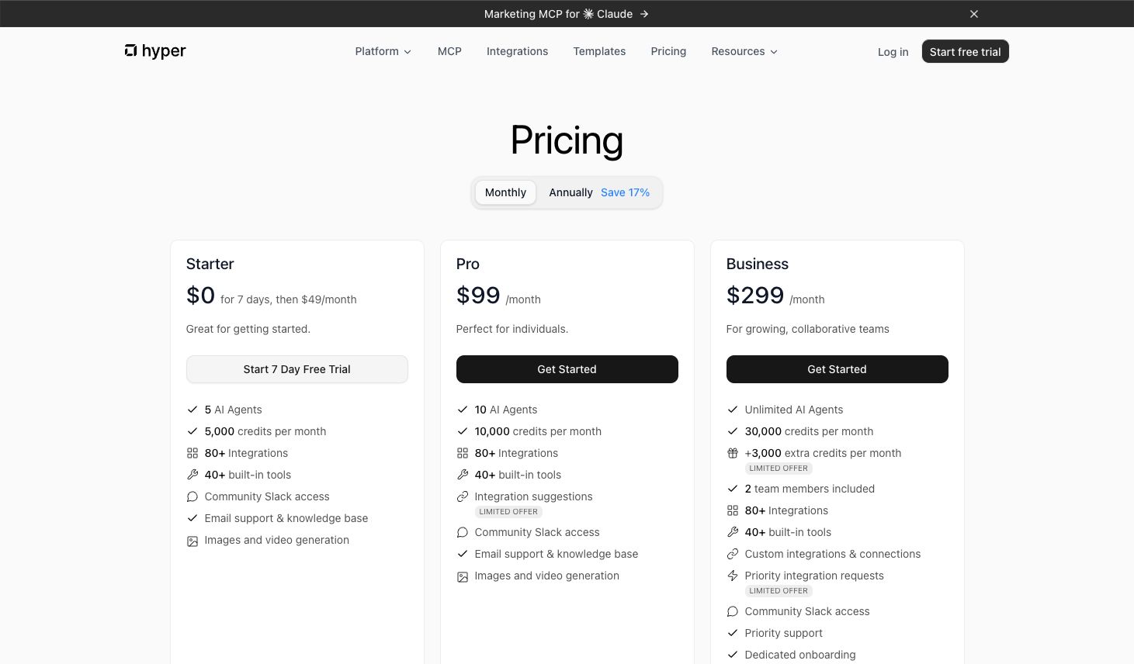This screenshot has height=664, width=1134.
Task: Close the Marketing MCP announcement banner
Action: (974, 14)
